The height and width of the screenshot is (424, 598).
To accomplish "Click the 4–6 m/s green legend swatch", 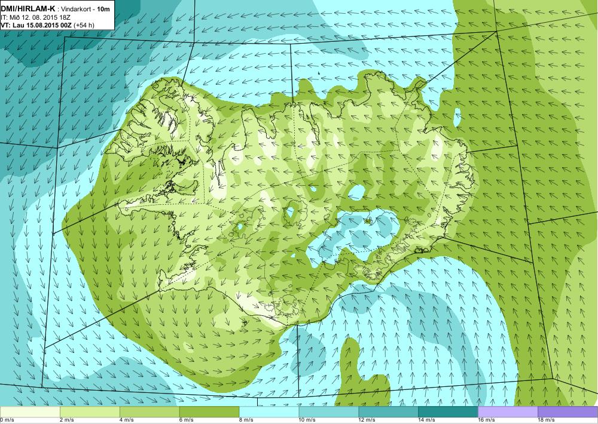I will 149,412.
